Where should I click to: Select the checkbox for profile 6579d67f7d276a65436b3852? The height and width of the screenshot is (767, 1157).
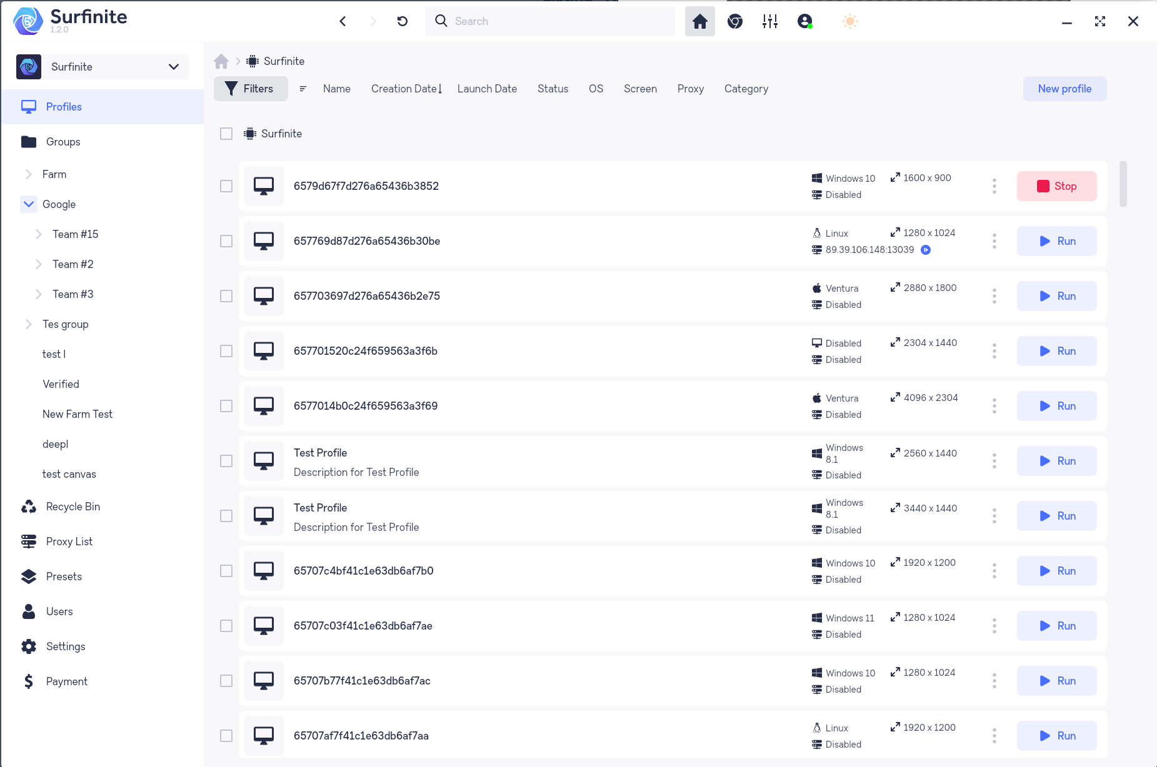[x=226, y=186]
